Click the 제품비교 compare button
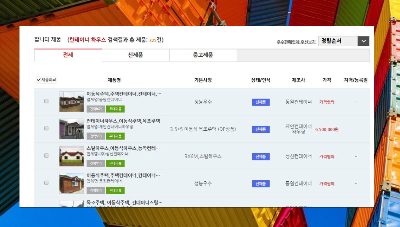The height and width of the screenshot is (227, 400). click(46, 80)
